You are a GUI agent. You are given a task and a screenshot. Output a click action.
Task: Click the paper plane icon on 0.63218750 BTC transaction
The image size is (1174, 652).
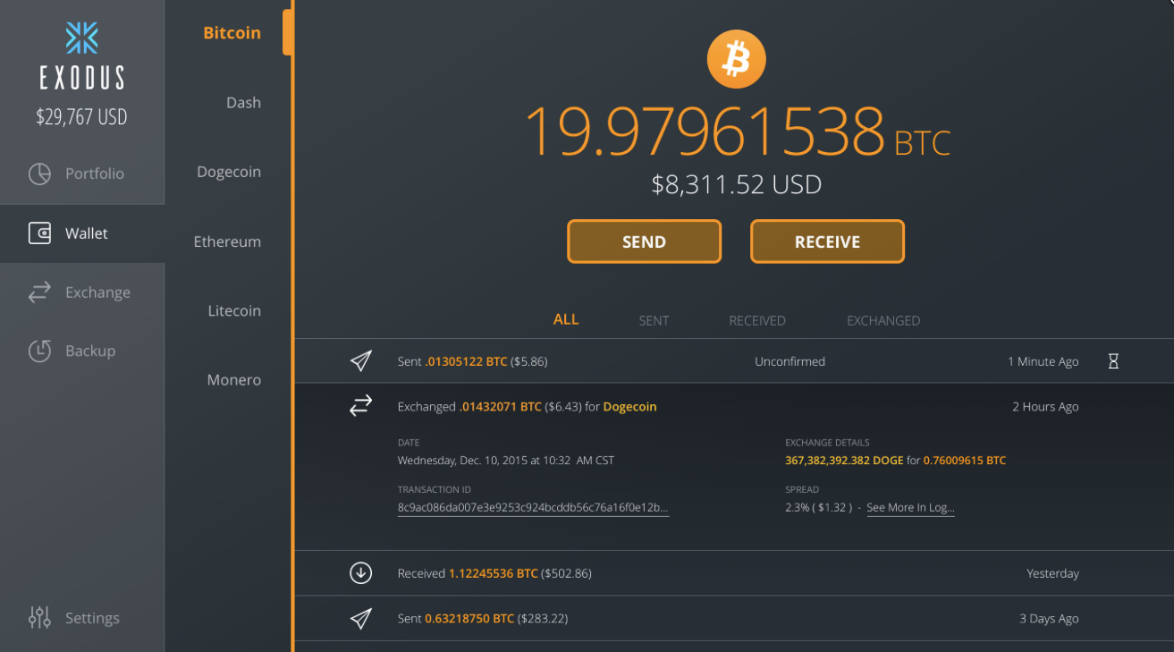click(x=360, y=618)
